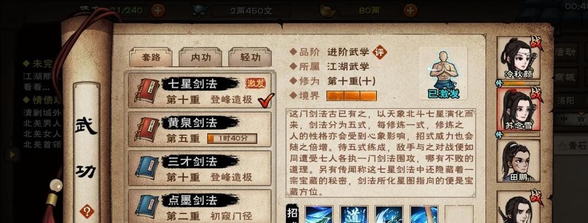Switch to the 轻功 tab
The width and height of the screenshot is (588, 223).
click(250, 57)
